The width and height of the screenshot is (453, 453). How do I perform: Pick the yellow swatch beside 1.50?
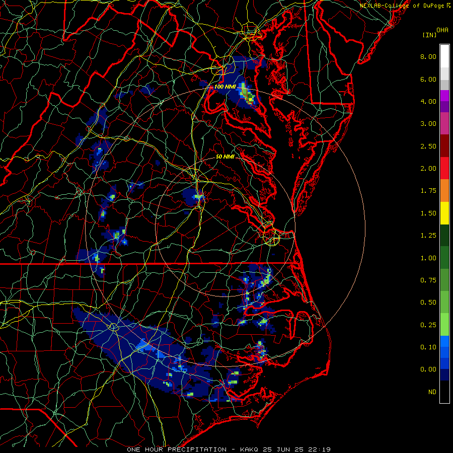(444, 213)
